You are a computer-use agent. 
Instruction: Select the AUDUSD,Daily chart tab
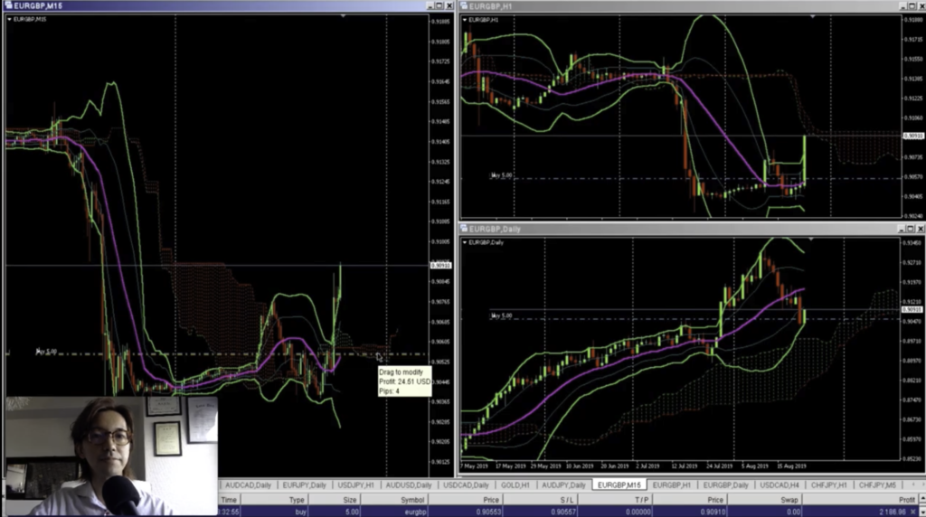point(409,485)
